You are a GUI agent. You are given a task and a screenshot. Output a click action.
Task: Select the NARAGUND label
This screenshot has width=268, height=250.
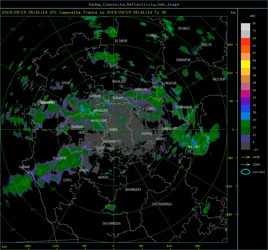(101, 110)
